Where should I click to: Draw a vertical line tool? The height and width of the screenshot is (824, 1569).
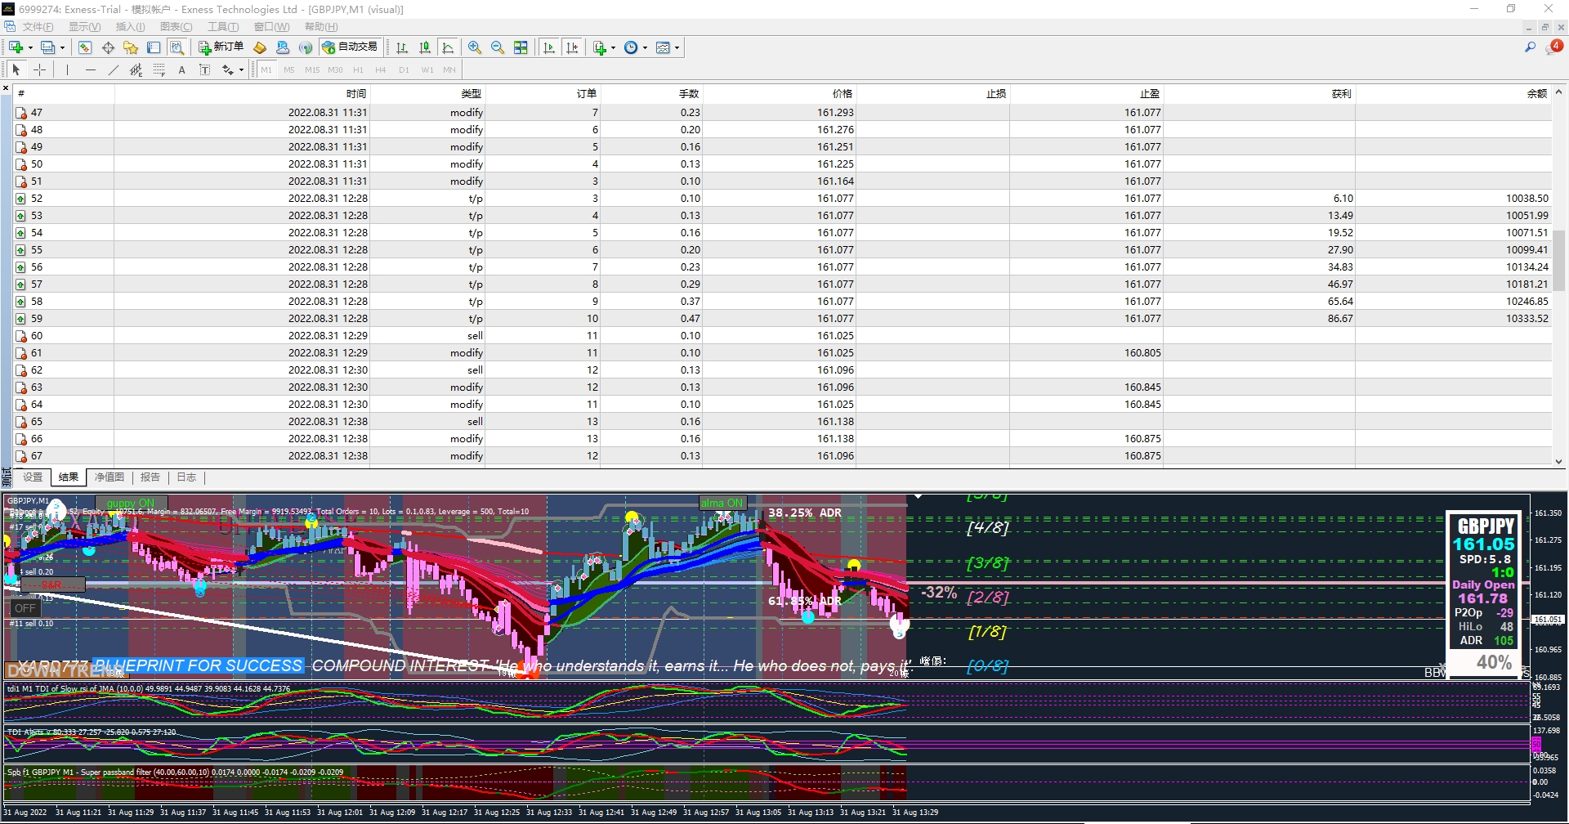(67, 70)
